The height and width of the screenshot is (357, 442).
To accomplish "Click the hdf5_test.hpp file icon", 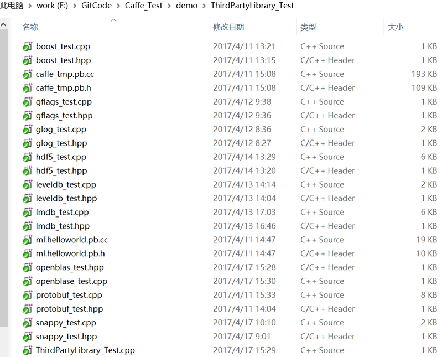I will (x=27, y=171).
